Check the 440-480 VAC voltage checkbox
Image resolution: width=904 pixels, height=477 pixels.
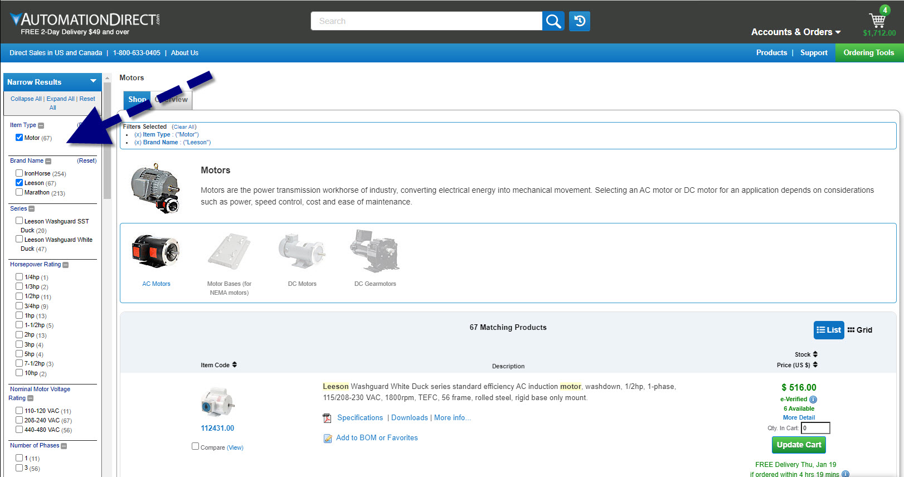[20, 430]
